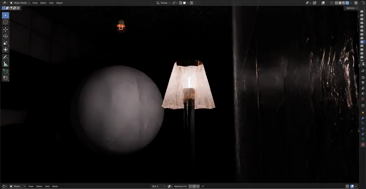The height and width of the screenshot is (189, 366).
Task: Select the Scale tool
Action: point(6,43)
